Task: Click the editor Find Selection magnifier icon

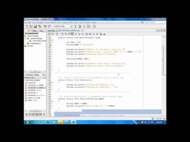Action: click(62, 34)
